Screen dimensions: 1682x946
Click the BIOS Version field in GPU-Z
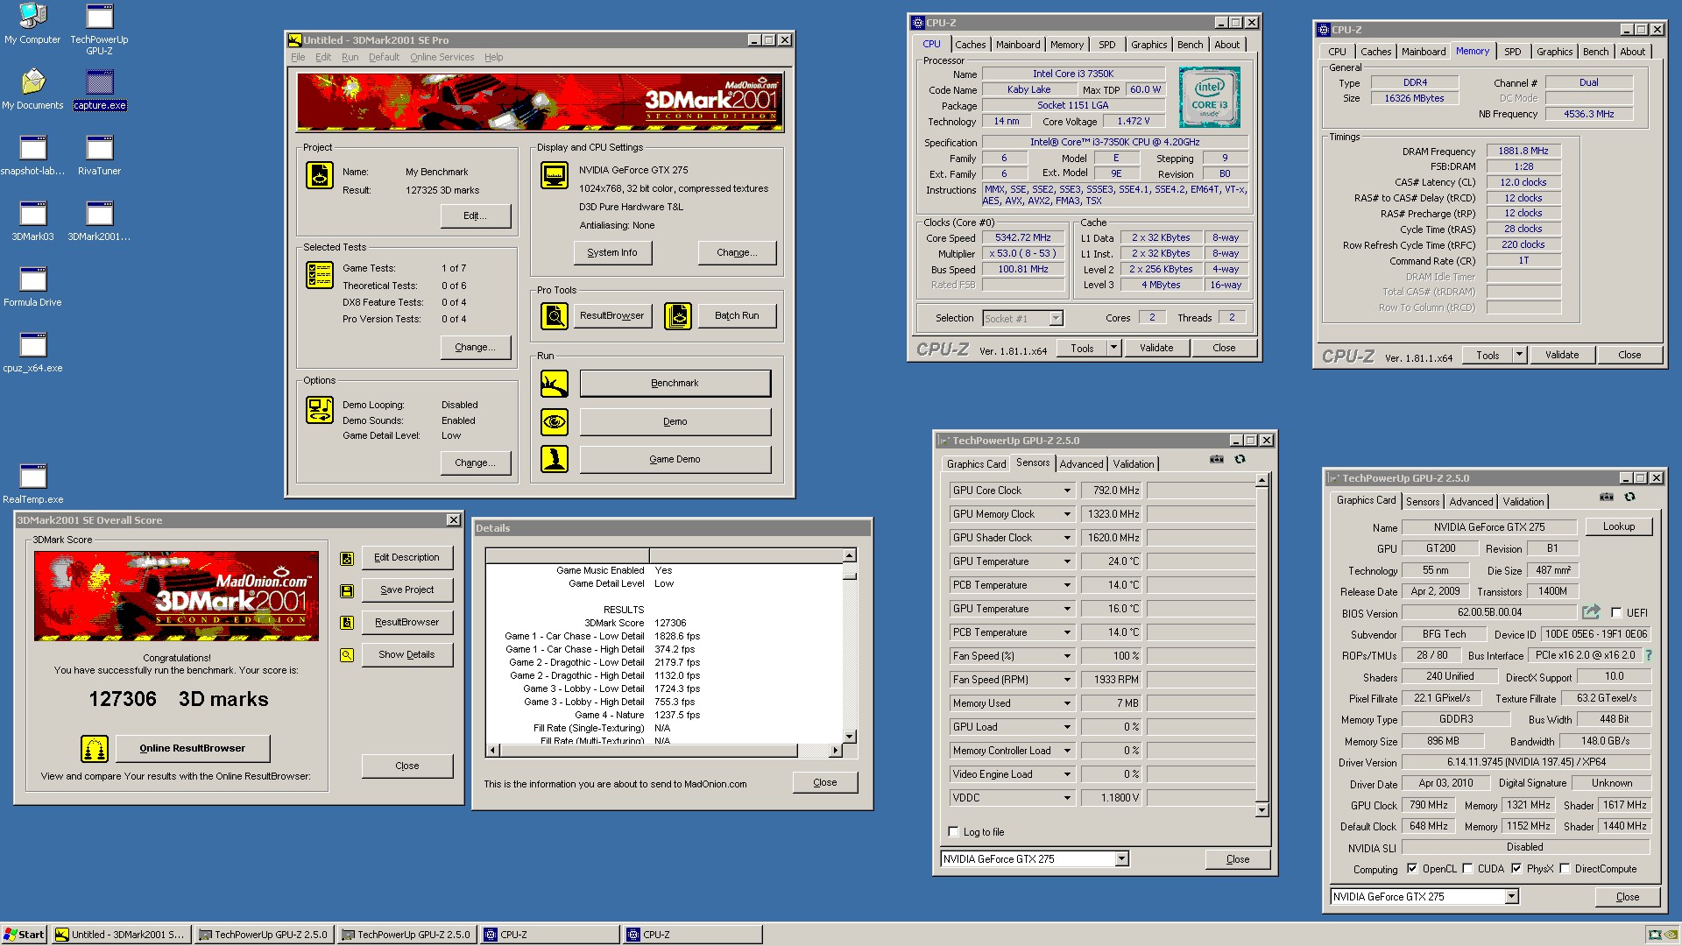point(1489,612)
